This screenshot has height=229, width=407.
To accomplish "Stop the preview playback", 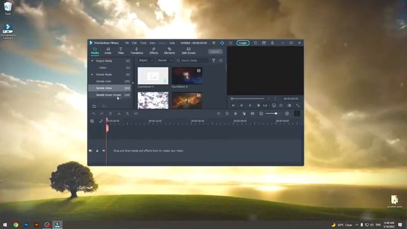I will tap(259, 106).
